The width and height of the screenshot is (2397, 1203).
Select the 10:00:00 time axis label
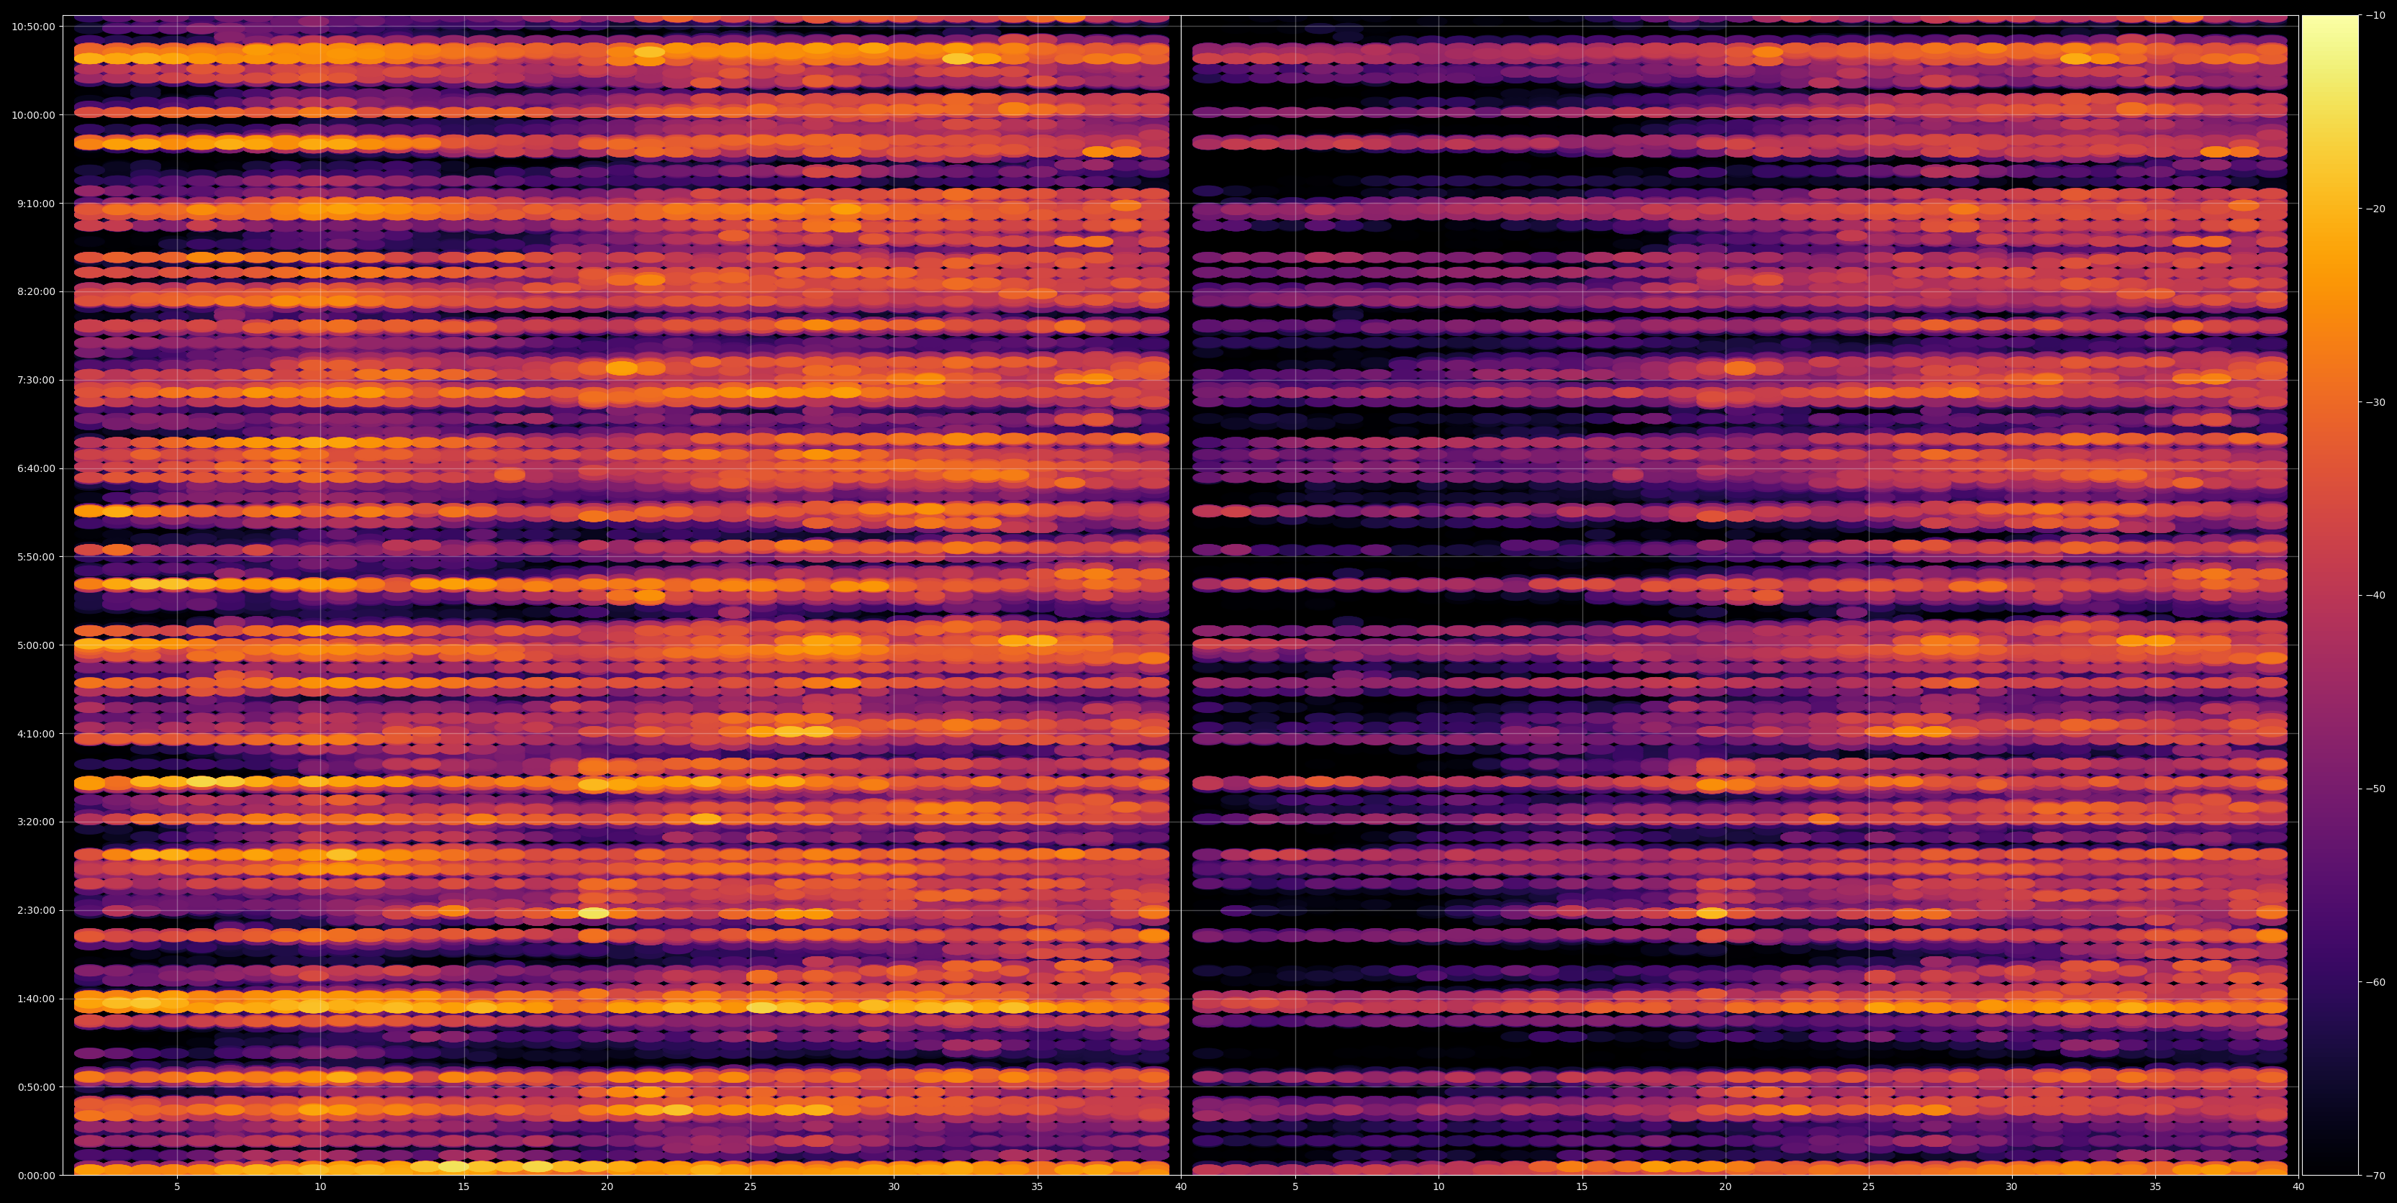click(34, 114)
